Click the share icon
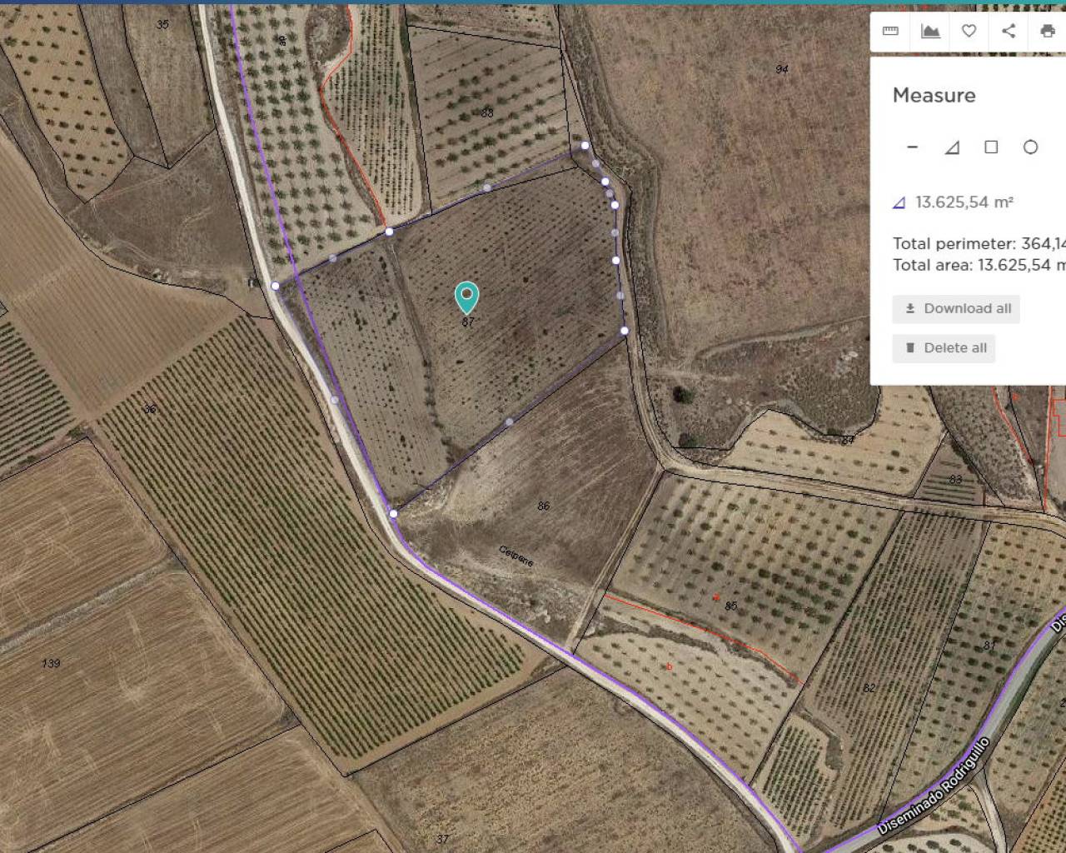Image resolution: width=1066 pixels, height=853 pixels. (x=1009, y=32)
